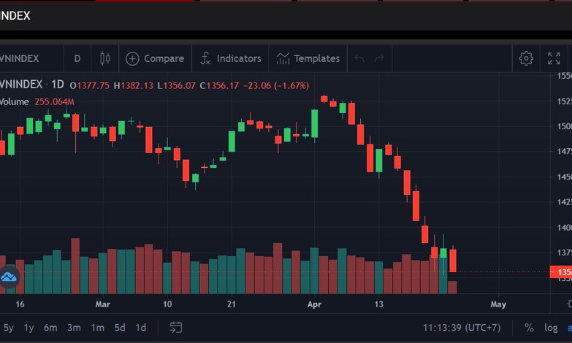
Task: Click the May label on time axis
Action: tap(498, 304)
